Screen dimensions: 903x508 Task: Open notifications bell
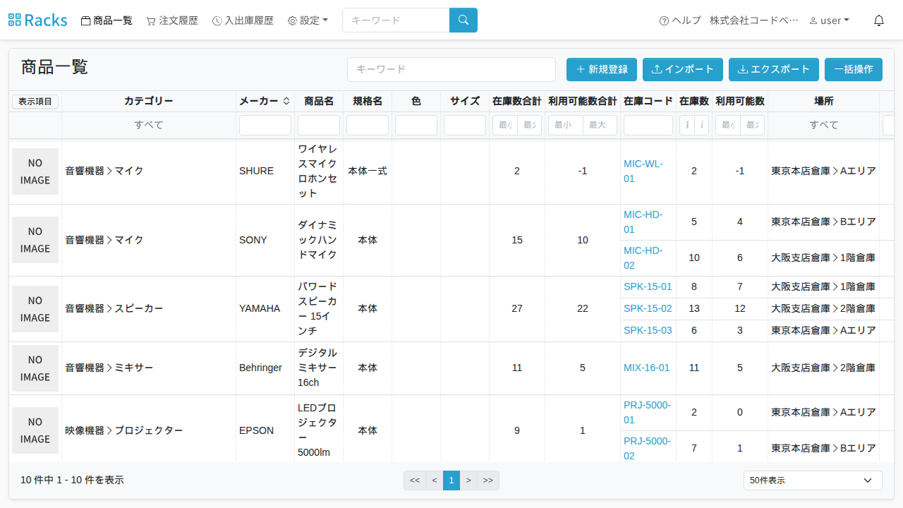(879, 20)
